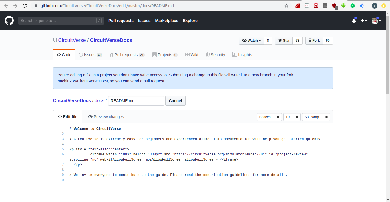
Task: Click the first red extension icon
Action: point(298,6)
